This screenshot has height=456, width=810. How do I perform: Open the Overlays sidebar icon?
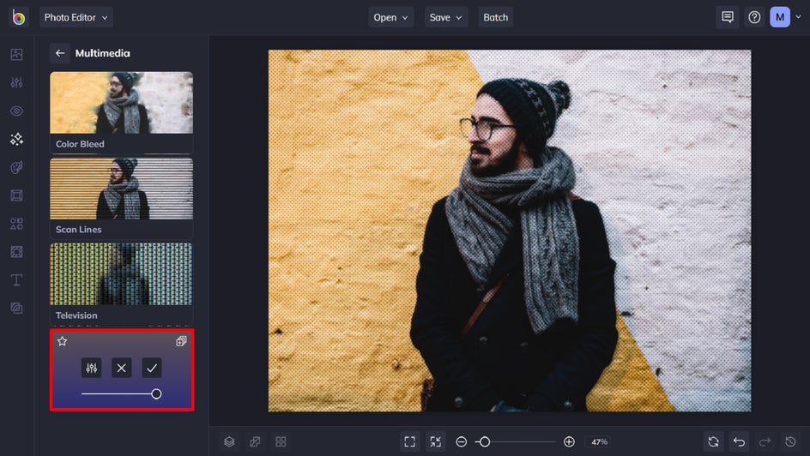(x=16, y=252)
